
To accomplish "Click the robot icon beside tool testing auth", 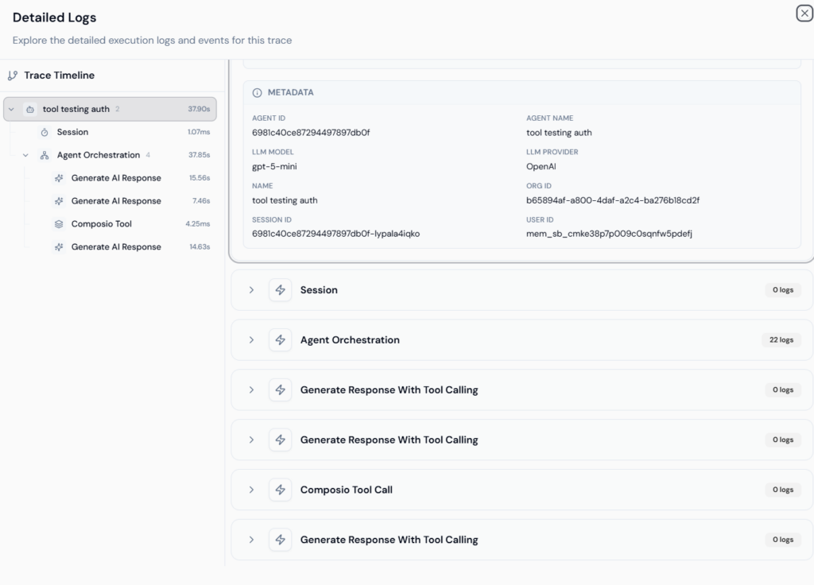I will (x=29, y=109).
